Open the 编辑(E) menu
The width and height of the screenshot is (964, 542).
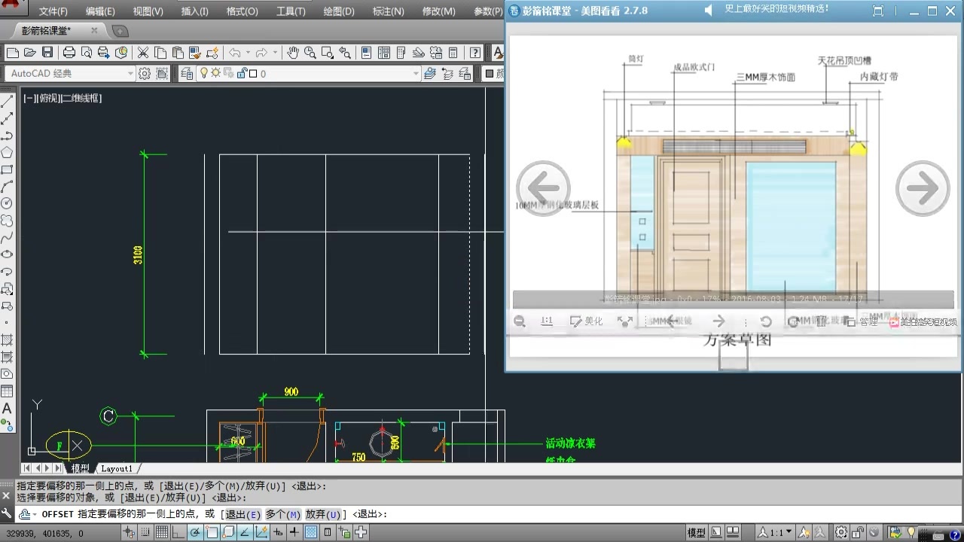100,11
